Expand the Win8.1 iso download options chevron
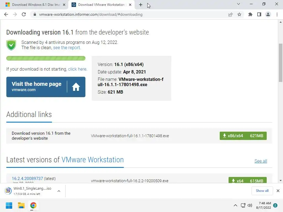 pyautogui.click(x=59, y=191)
